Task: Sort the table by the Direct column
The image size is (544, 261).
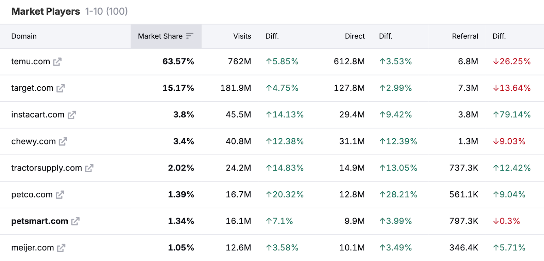Action: pyautogui.click(x=354, y=36)
